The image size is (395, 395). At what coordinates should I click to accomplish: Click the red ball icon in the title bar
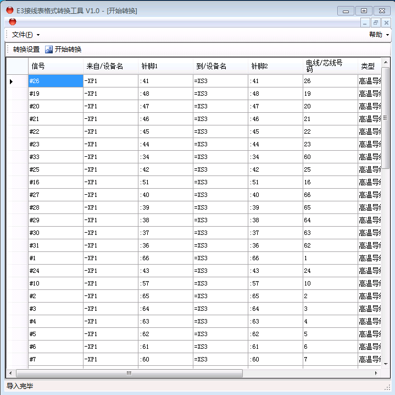coord(9,10)
